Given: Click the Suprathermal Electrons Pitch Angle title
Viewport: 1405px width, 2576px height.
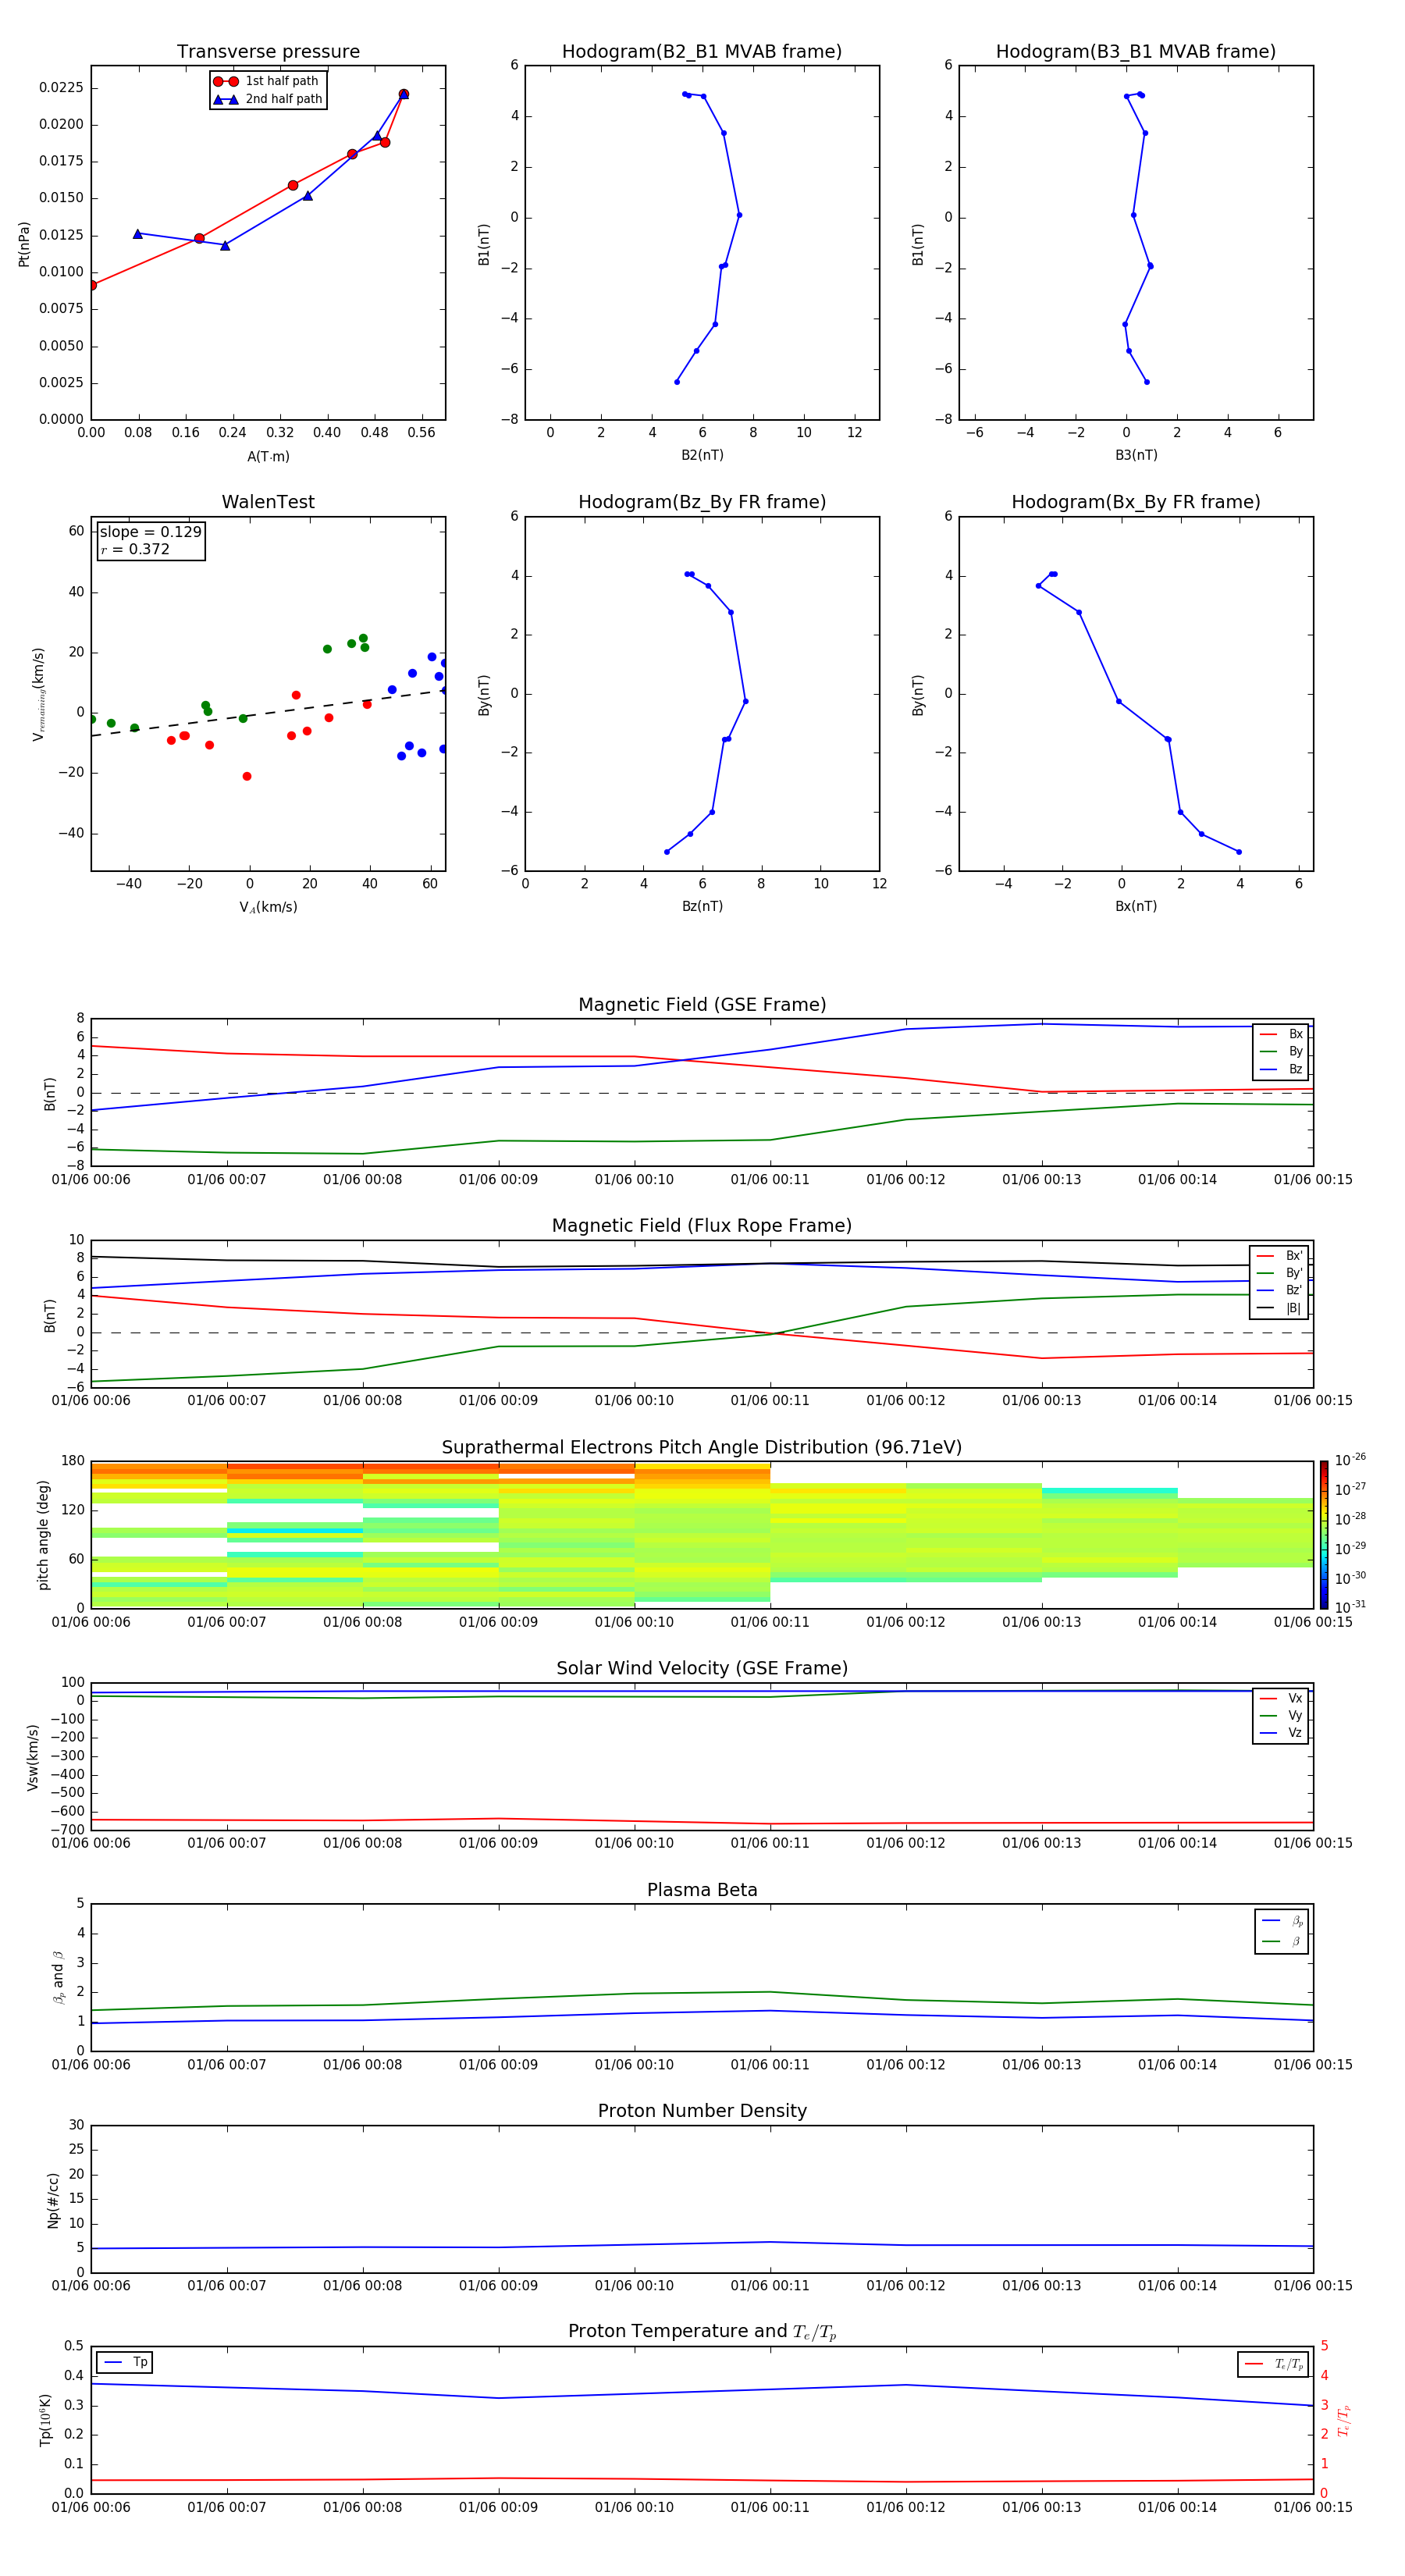Looking at the screenshot, I should (702, 1447).
